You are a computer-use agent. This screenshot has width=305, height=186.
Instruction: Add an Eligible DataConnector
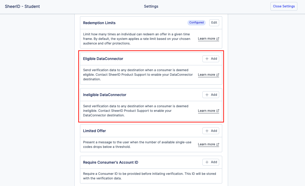(x=211, y=59)
